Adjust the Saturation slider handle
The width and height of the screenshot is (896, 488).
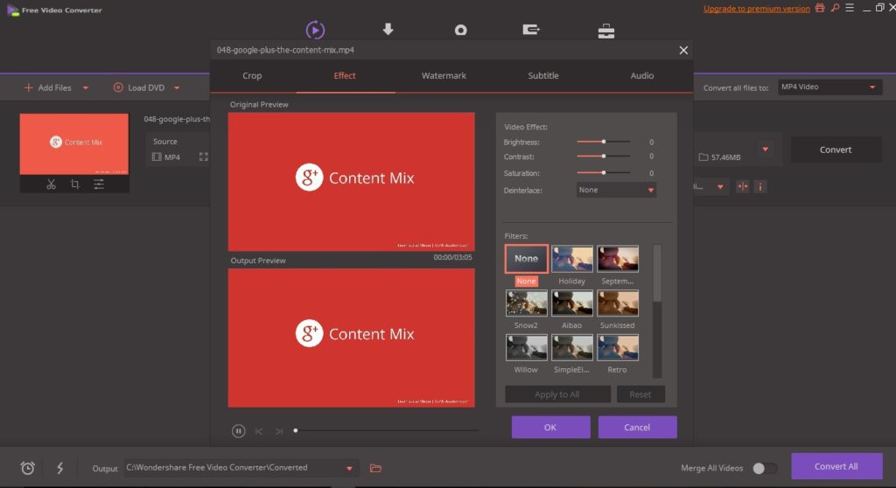pos(604,172)
